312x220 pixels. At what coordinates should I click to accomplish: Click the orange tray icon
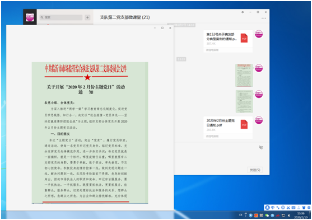256,216
